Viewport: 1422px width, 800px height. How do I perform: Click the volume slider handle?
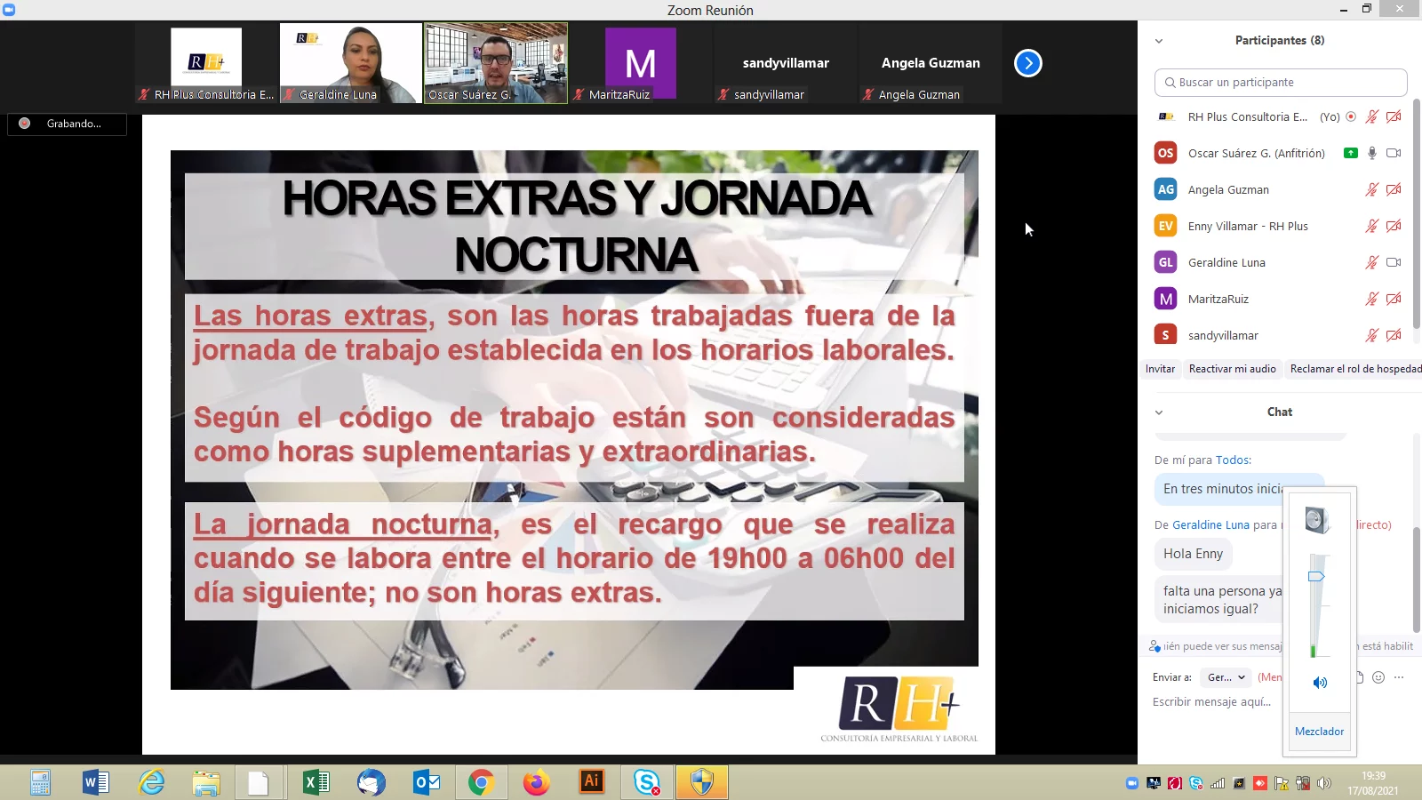tap(1316, 577)
